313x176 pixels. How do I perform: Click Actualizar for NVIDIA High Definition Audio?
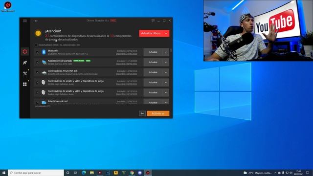pos(153,83)
